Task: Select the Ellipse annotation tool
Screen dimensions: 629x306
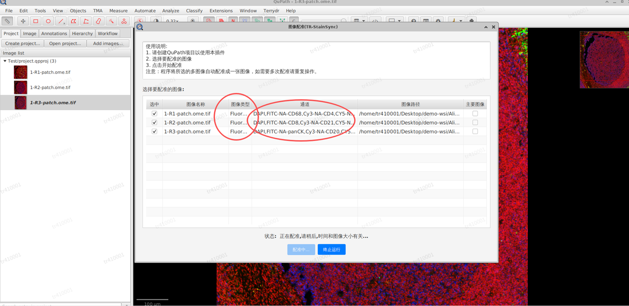Action: click(x=48, y=21)
